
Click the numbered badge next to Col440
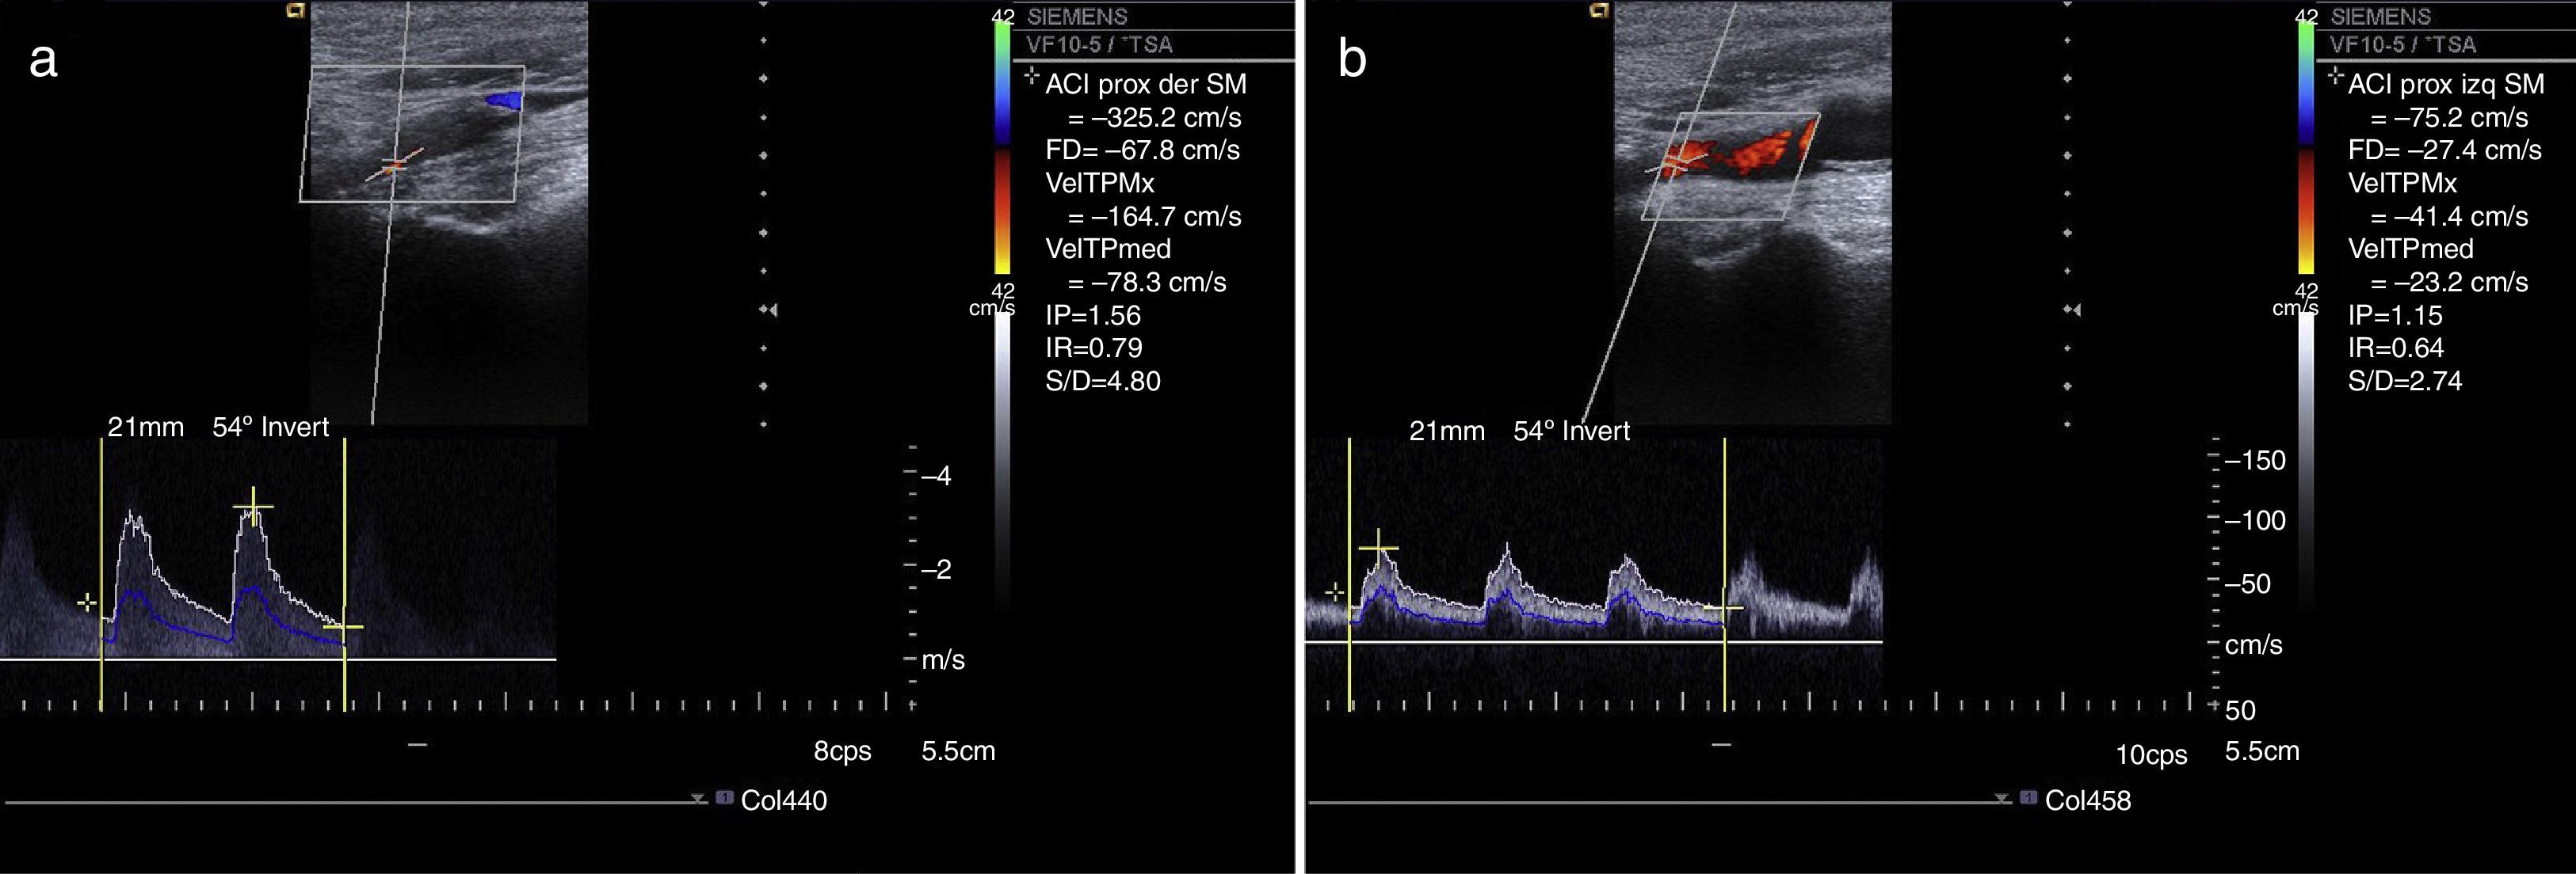[x=725, y=798]
